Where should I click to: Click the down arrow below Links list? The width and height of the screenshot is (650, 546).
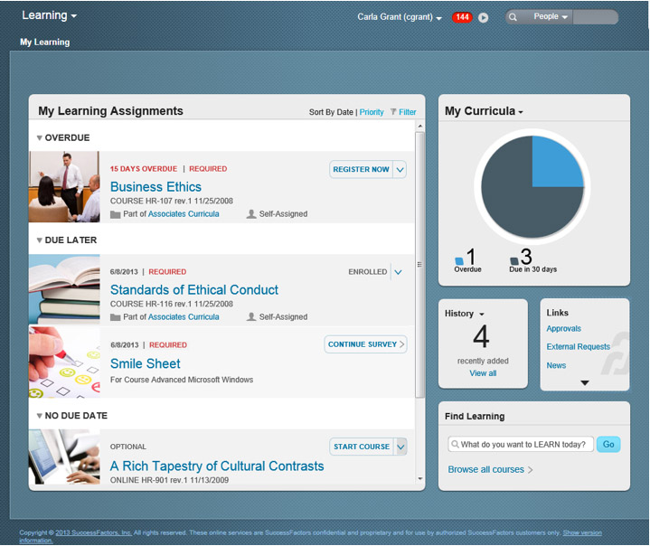pos(584,382)
